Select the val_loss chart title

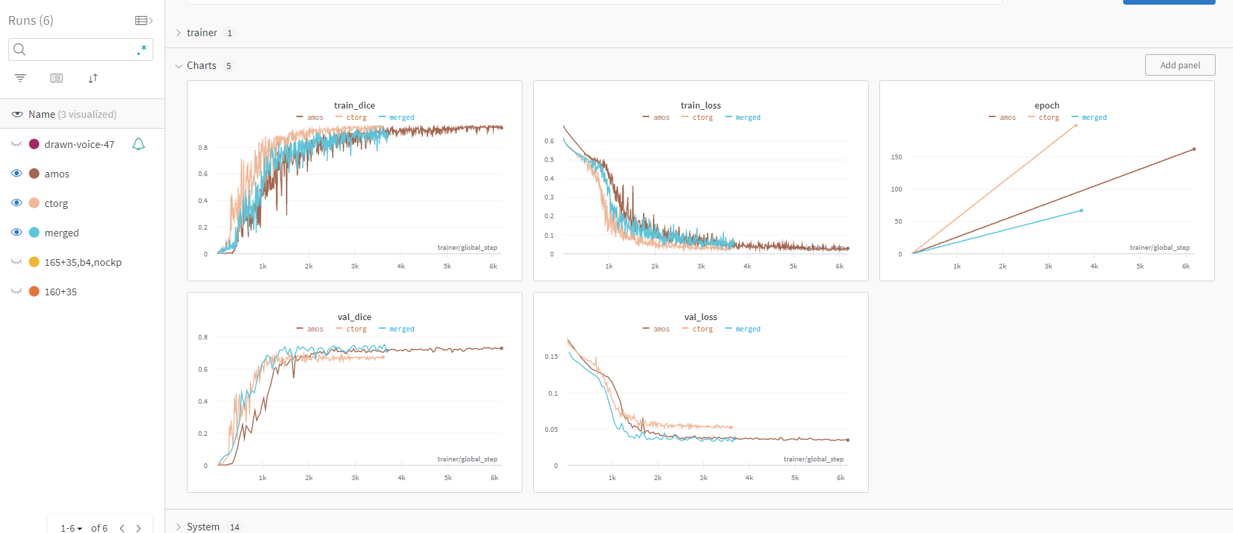click(701, 317)
